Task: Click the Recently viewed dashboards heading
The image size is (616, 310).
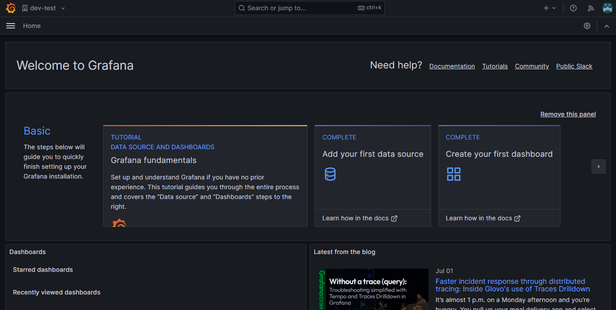Action: pyautogui.click(x=56, y=292)
